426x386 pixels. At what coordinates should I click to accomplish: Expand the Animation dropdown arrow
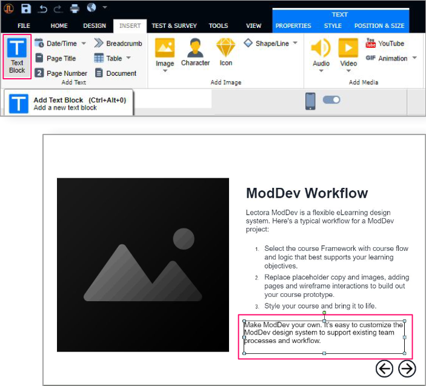414,58
